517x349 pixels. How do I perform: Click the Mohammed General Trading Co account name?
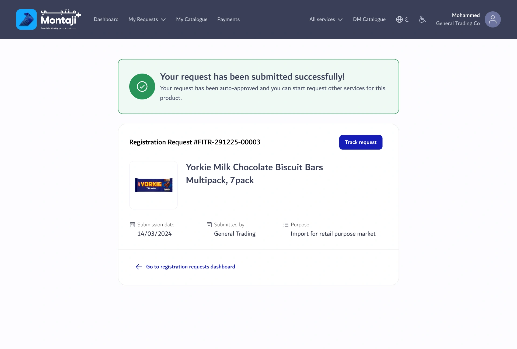click(458, 19)
